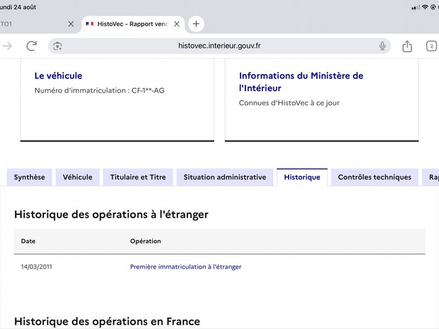
Task: Reload the page with the refresh icon
Action: pos(31,46)
